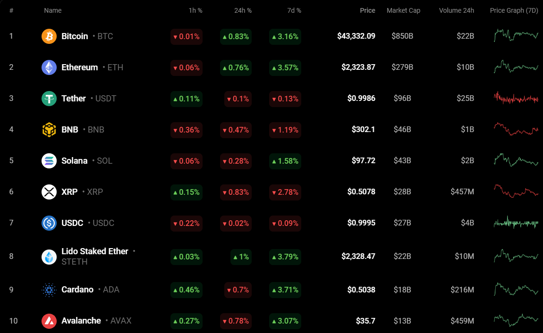This screenshot has height=333, width=543.
Task: Click the Ethereum diamond logo
Action: click(49, 67)
